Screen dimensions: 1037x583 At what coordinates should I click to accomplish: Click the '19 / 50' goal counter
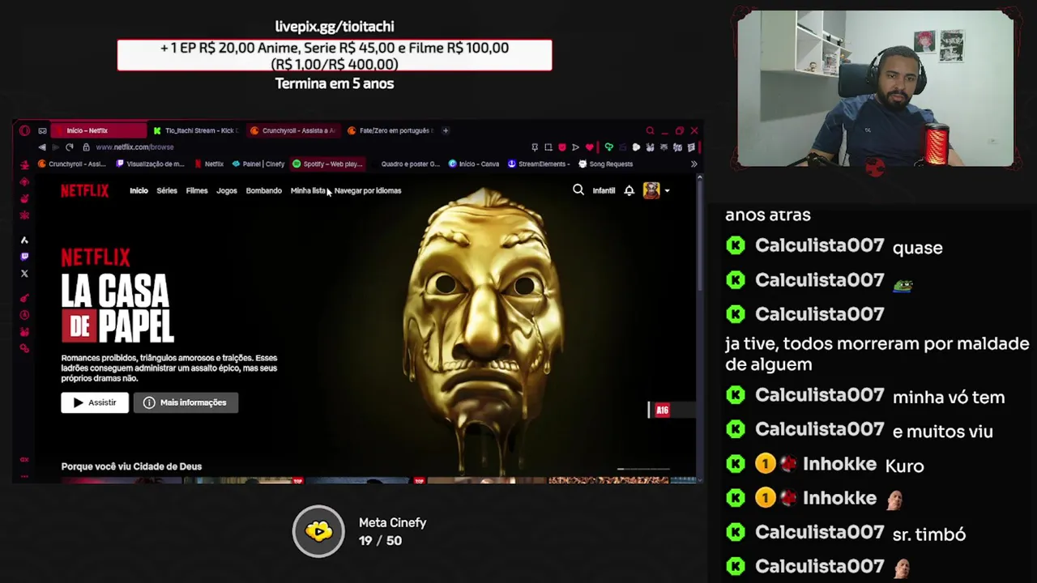coord(381,541)
